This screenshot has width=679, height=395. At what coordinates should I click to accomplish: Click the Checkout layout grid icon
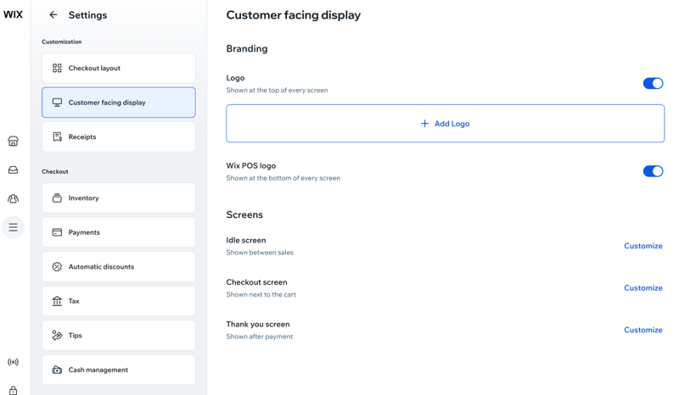[57, 68]
